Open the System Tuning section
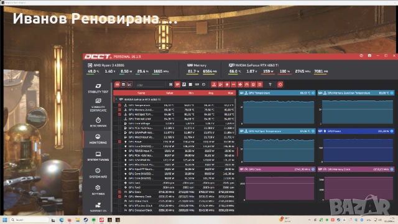The image size is (398, 224). (x=98, y=156)
